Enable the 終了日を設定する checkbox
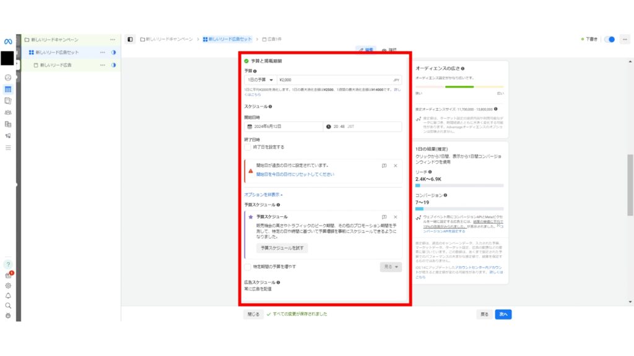Viewport: 634px width, 356px height. 248,146
